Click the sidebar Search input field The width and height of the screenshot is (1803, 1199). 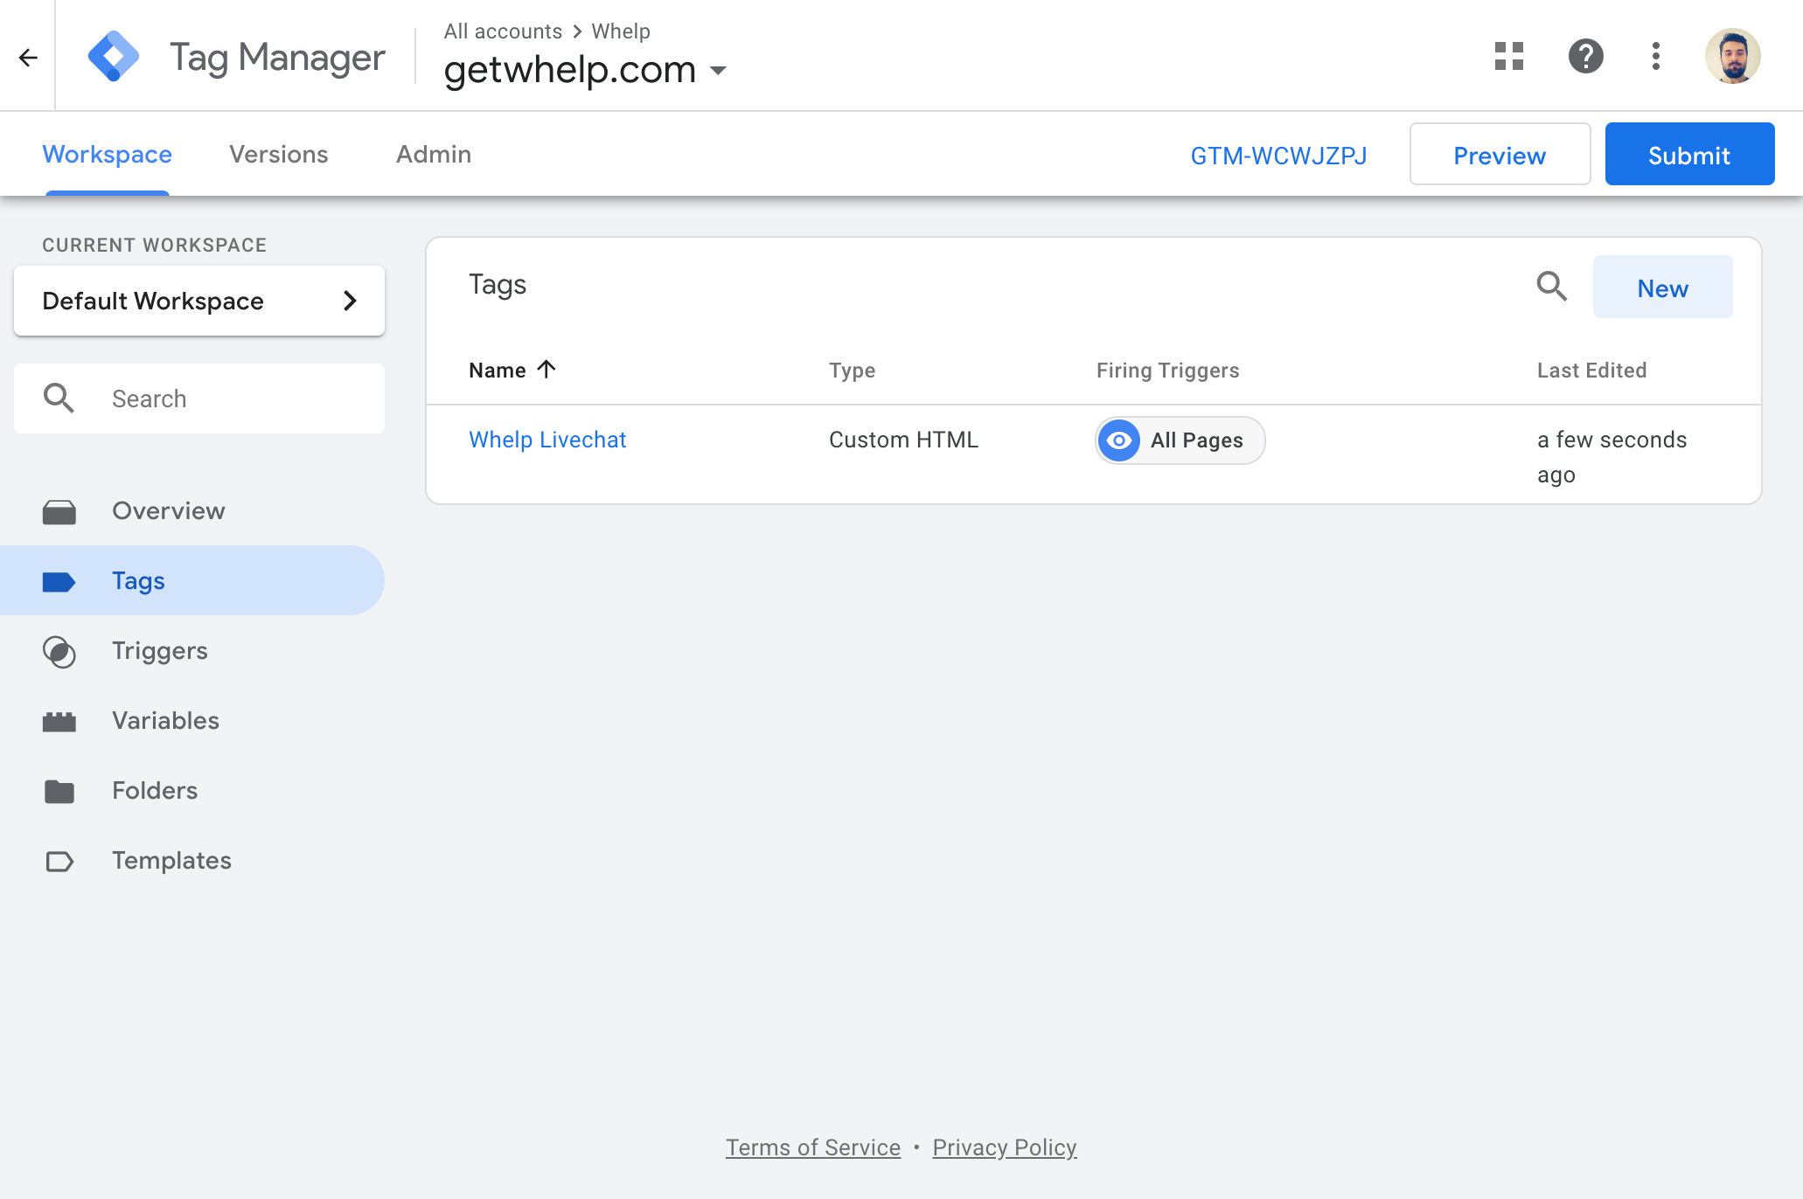pyautogui.click(x=199, y=399)
